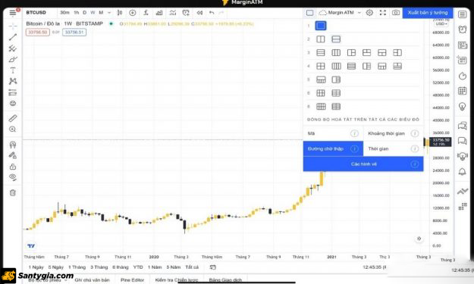Set range to Tất cả
Viewport: 474px width, 284px height.
click(x=192, y=267)
